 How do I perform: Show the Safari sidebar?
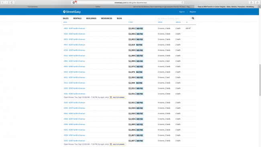tap(12, 2)
